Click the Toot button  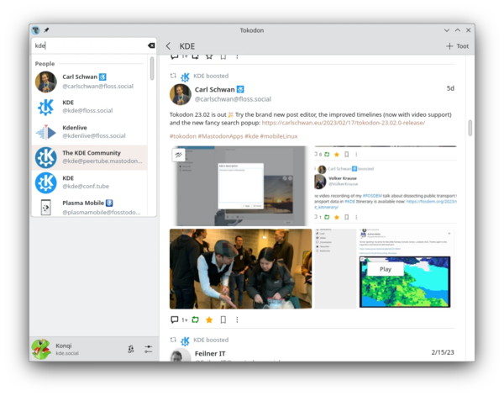[x=457, y=46]
